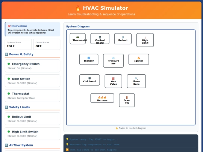
Task: Click the 'Swipe to see full diagram' hint
Action: click(x=131, y=128)
